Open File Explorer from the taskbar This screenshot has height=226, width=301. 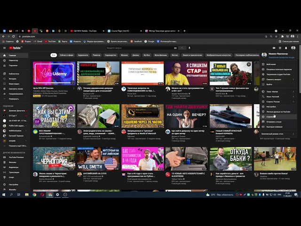[x=27, y=194]
